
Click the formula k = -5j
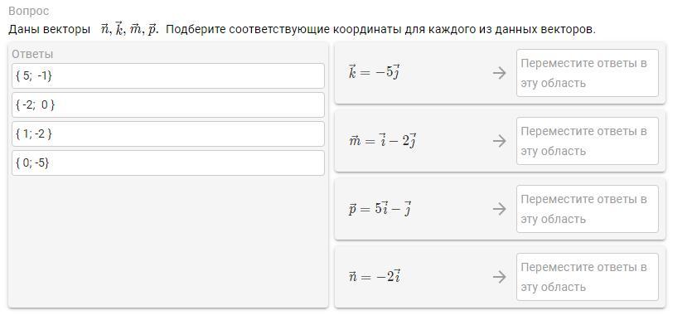375,72
